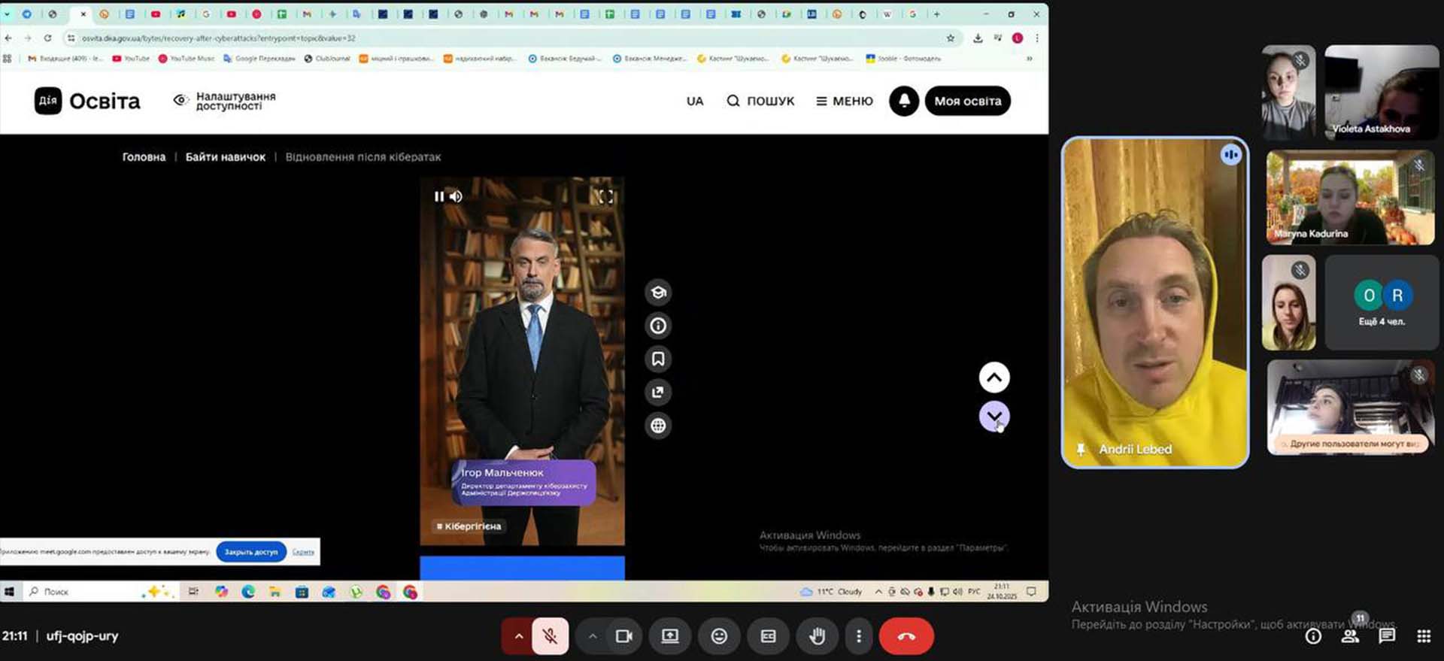
Task: Open the info icon next to video
Action: point(658,326)
